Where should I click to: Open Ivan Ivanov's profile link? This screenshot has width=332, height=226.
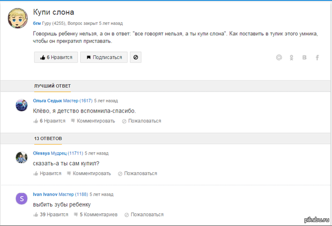point(45,194)
